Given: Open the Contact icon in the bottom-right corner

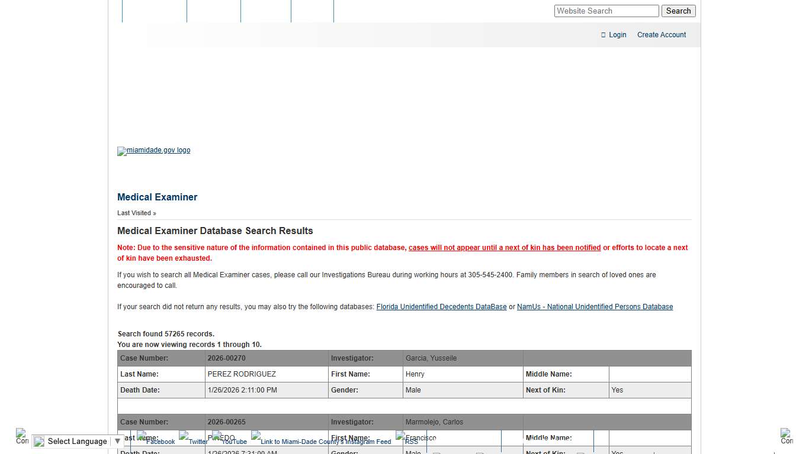Looking at the screenshot, I should click(787, 436).
